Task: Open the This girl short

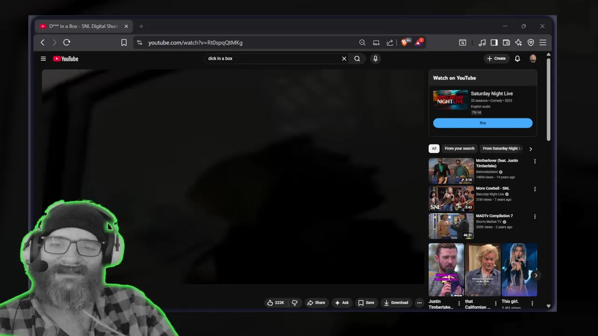Action: pos(519,270)
